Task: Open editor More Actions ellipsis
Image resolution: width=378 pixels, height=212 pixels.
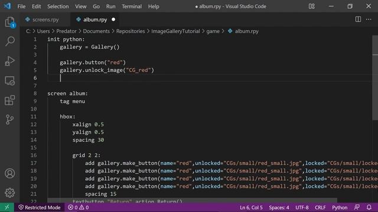Action: pos(369,19)
